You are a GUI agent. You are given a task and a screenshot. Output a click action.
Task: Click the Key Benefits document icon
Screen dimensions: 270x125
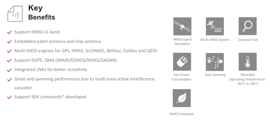point(15,14)
